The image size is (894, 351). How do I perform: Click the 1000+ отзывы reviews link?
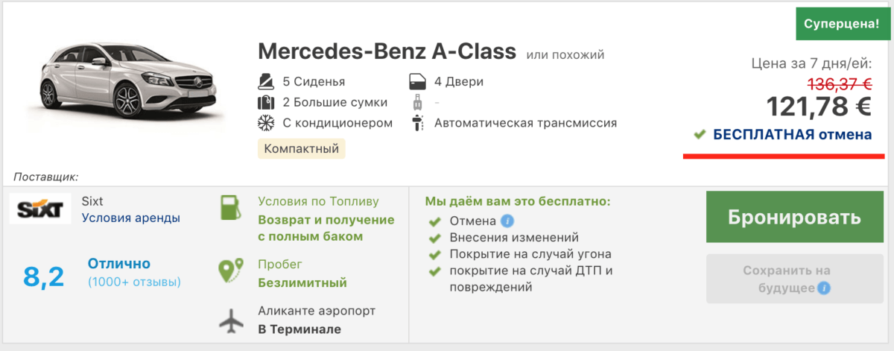tap(134, 282)
